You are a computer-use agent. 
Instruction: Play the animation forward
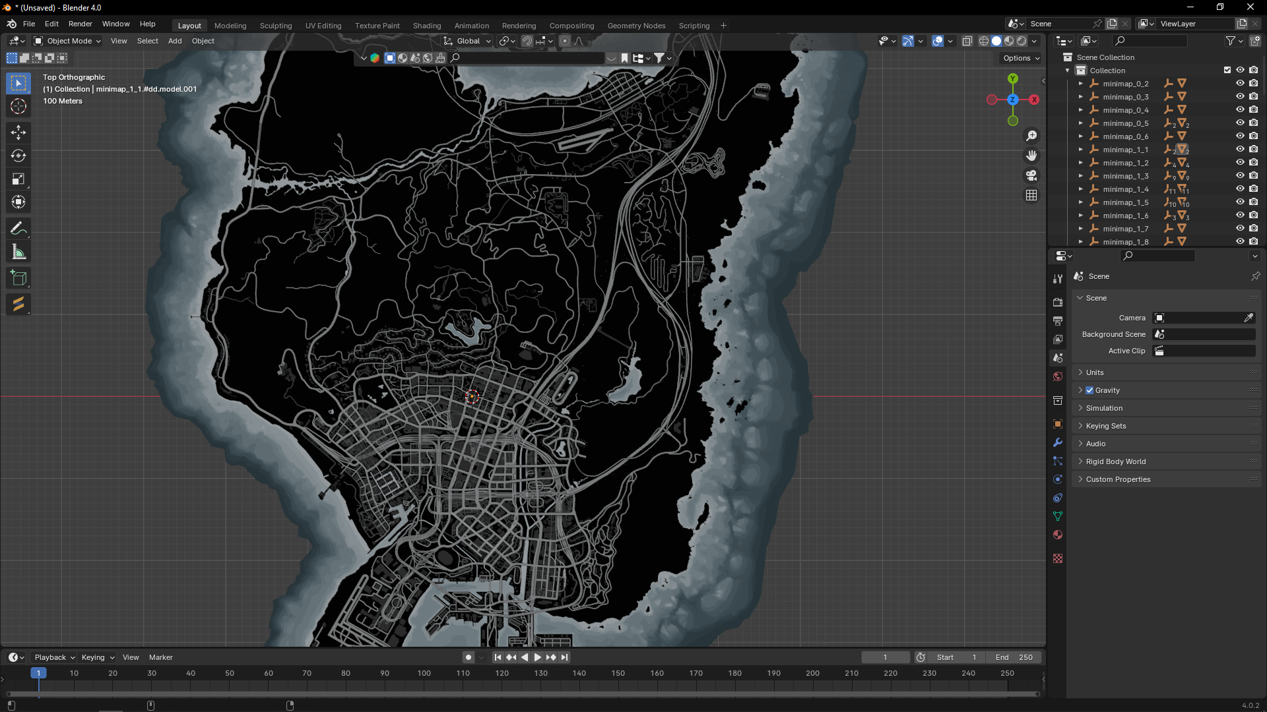pos(537,657)
